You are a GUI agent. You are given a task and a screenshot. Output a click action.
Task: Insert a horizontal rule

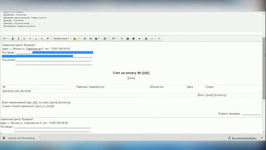click(139, 39)
